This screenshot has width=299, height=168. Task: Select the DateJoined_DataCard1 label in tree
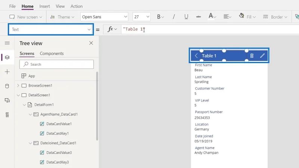pos(58,143)
